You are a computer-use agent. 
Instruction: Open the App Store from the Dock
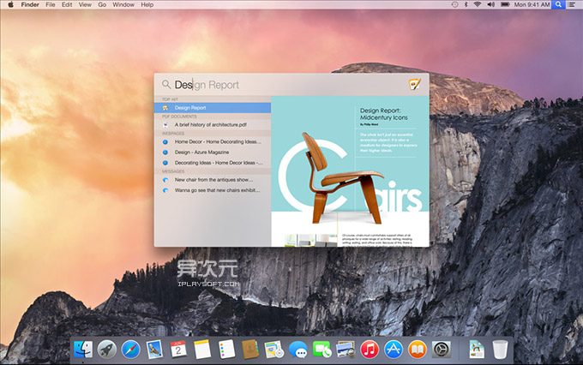point(394,349)
